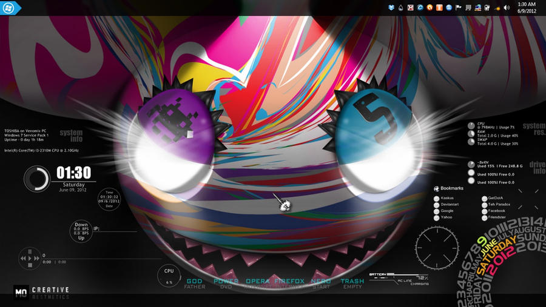The width and height of the screenshot is (546, 307).
Task: Click the MO Creative Aesthetics logo
Action: [41, 292]
